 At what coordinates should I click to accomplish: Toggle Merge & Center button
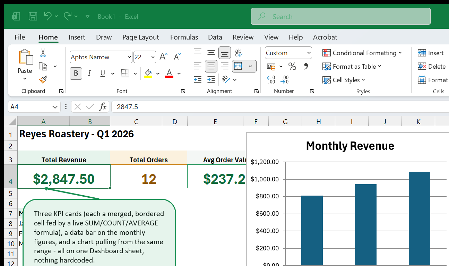(x=238, y=66)
